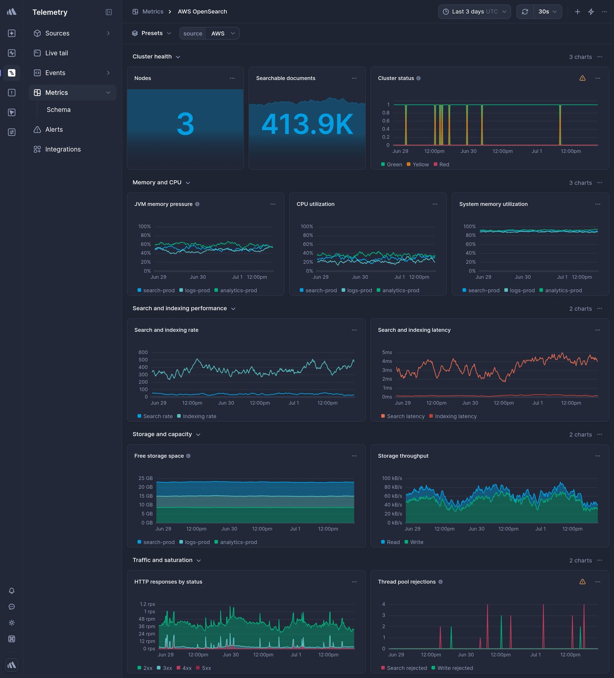The height and width of the screenshot is (678, 614).
Task: Select Metrics in the sidebar
Action: click(x=72, y=93)
